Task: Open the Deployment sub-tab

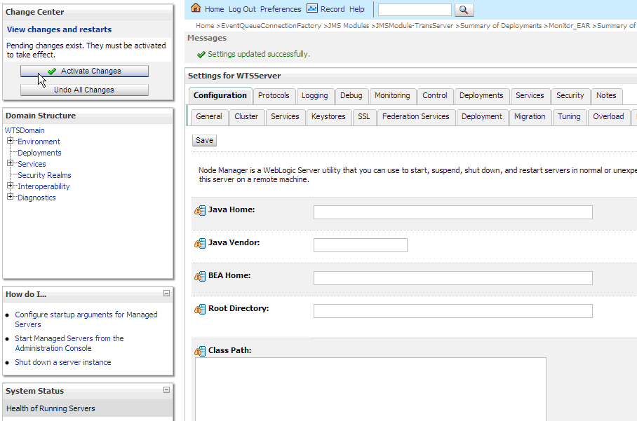Action: (482, 117)
